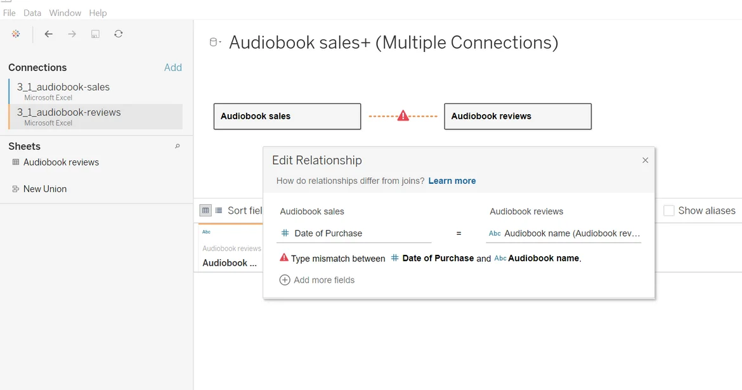Image resolution: width=742 pixels, height=390 pixels.
Task: Close the Edit Relationship dialog
Action: (645, 160)
